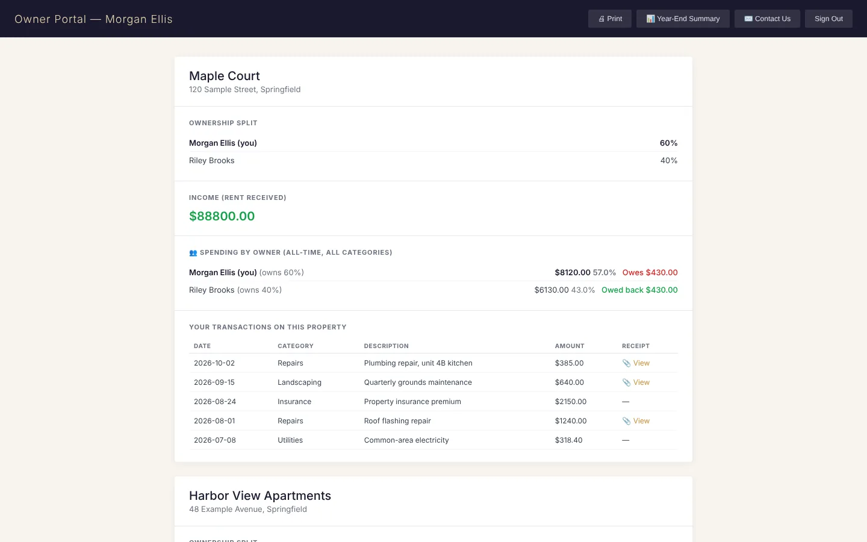Click the Print button
The height and width of the screenshot is (542, 867).
(x=610, y=19)
